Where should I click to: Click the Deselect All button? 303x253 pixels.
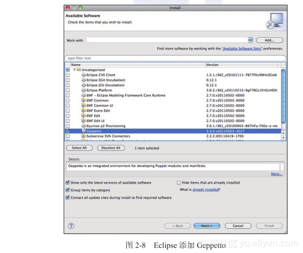click(x=111, y=148)
